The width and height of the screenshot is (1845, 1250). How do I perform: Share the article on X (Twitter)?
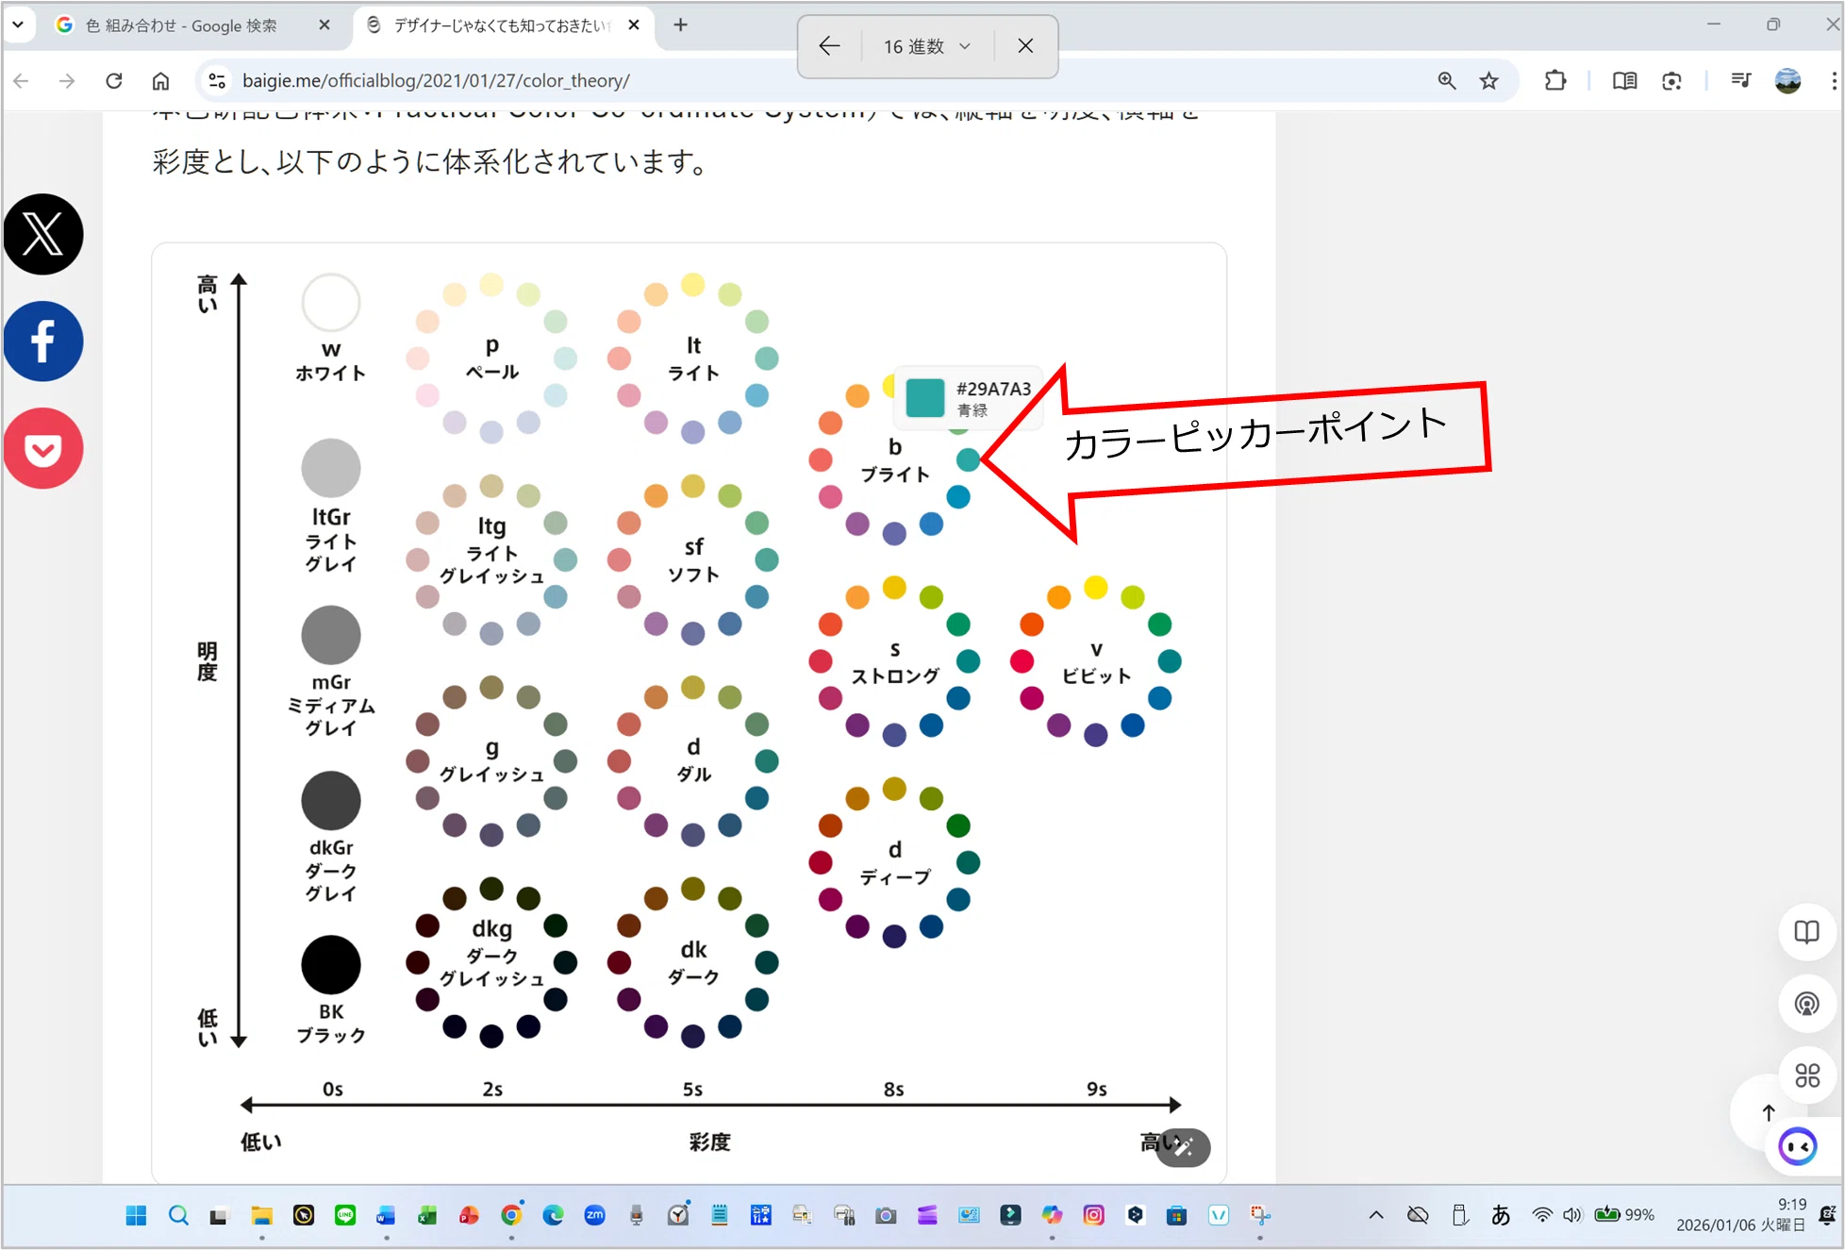[x=43, y=234]
